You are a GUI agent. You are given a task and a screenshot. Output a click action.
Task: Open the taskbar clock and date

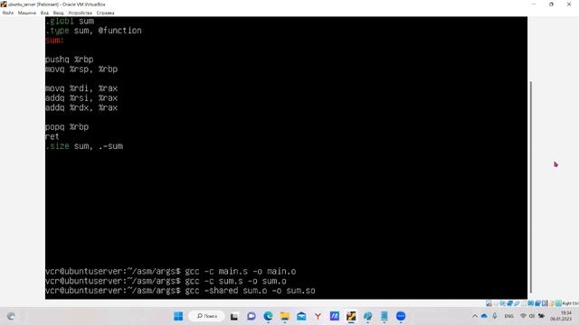pyautogui.click(x=561, y=316)
